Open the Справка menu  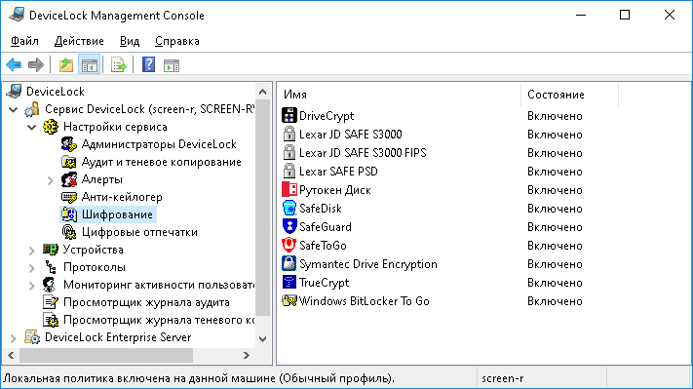point(177,41)
